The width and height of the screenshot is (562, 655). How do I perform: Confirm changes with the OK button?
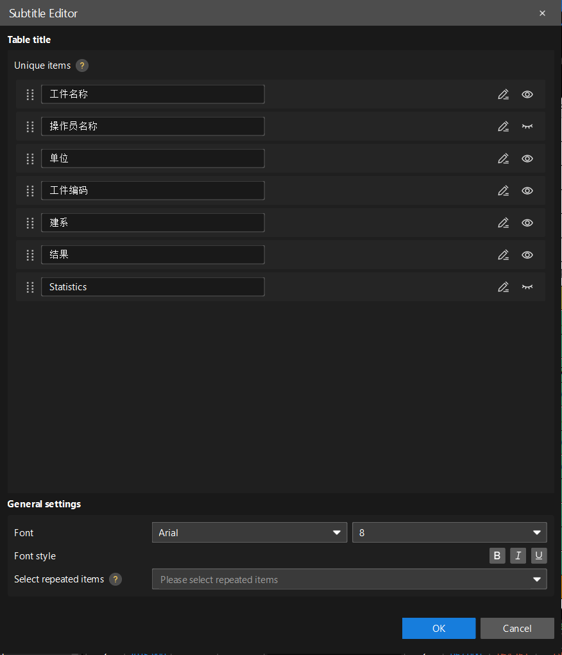(x=439, y=628)
